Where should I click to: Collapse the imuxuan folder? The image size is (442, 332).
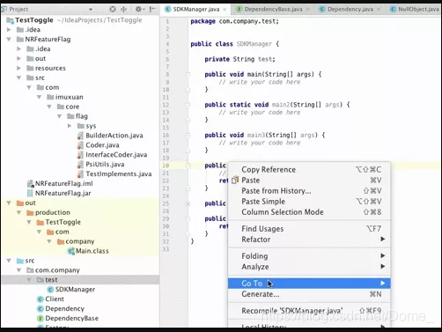[x=39, y=97]
